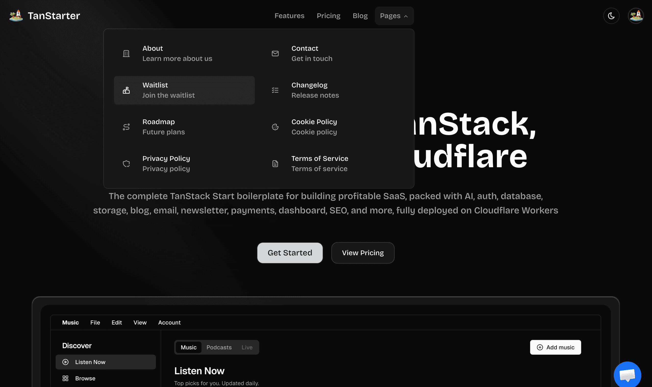This screenshot has height=387, width=652.
Task: Open the Features nav link
Action: pyautogui.click(x=289, y=16)
